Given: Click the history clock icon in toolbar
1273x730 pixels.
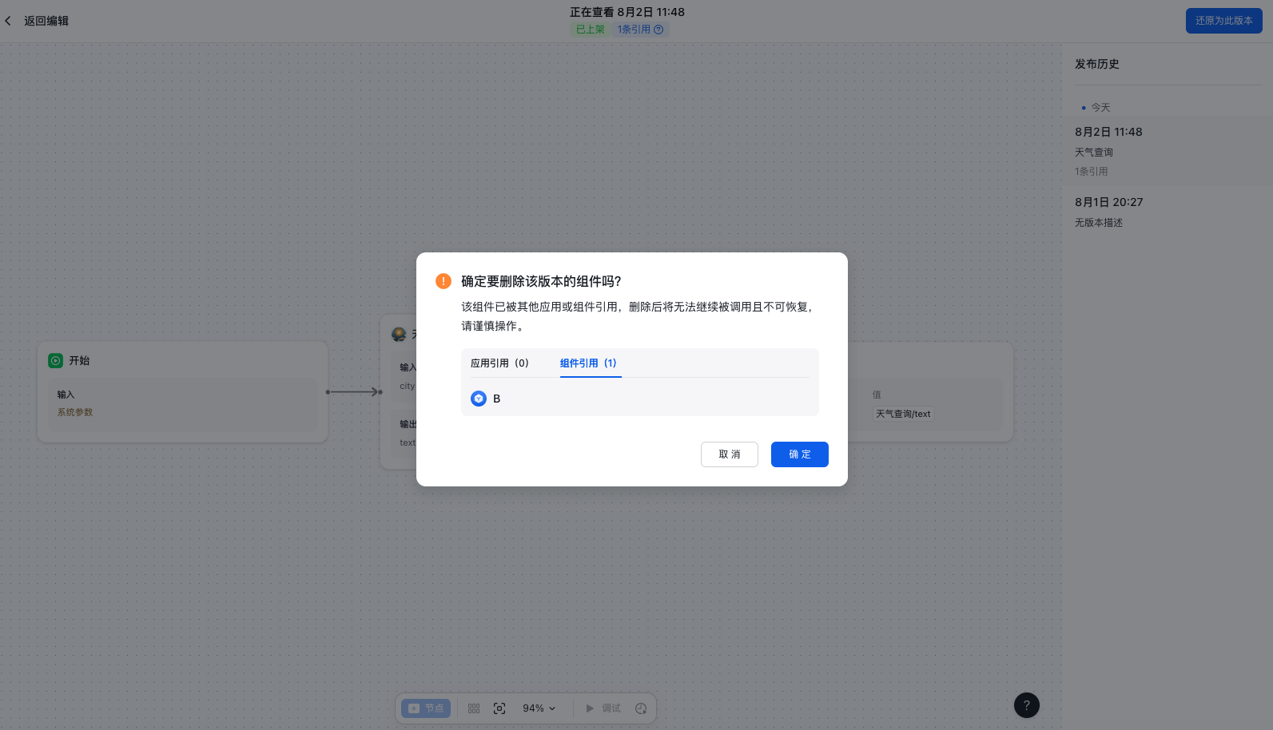Looking at the screenshot, I should click(x=641, y=708).
